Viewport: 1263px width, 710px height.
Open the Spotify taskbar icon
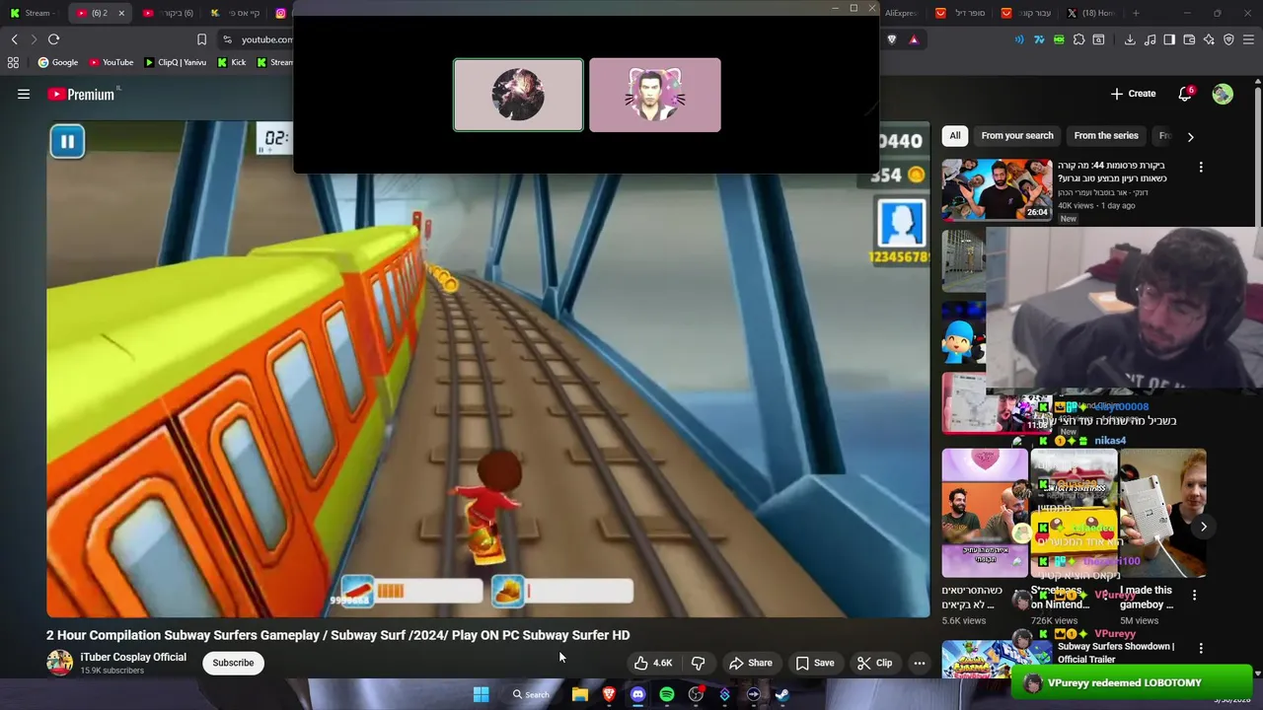pos(667,694)
